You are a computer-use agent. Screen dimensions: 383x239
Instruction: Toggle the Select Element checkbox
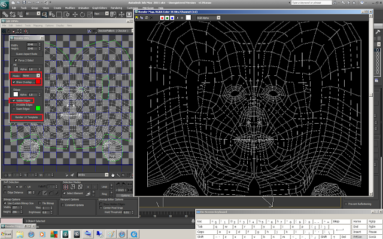[65, 193]
